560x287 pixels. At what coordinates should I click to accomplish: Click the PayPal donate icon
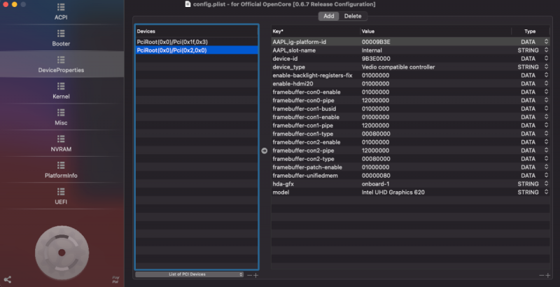[x=115, y=279]
